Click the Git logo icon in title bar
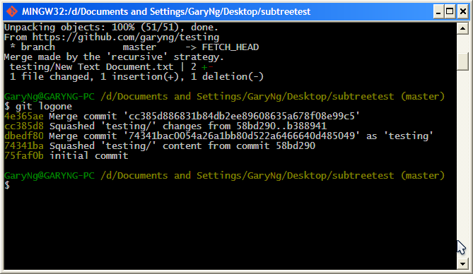The image size is (473, 274). click(12, 11)
